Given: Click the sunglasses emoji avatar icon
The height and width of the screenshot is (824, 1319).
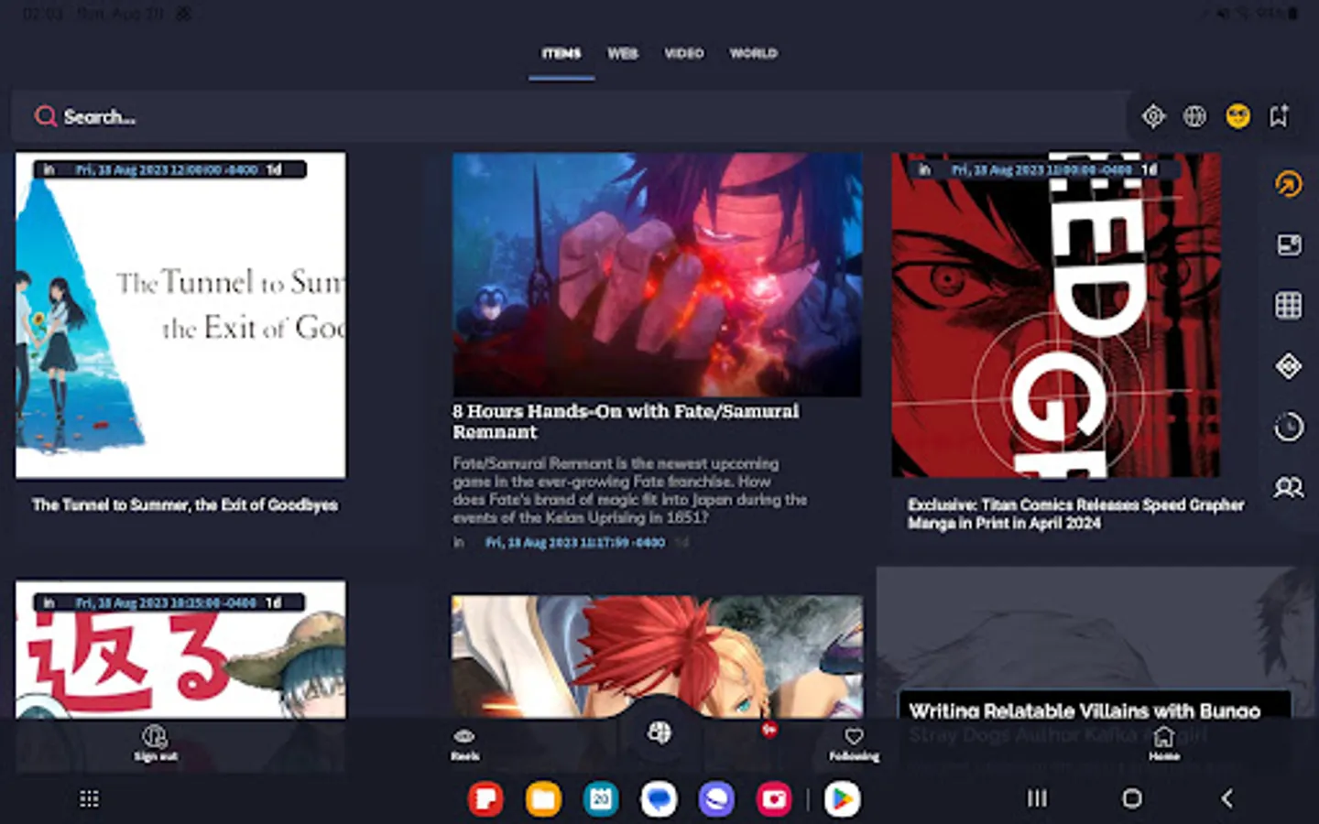Looking at the screenshot, I should (x=1237, y=116).
